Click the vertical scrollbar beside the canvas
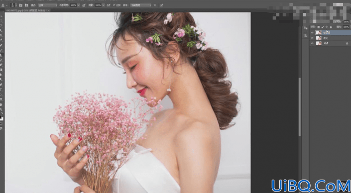The width and height of the screenshot is (351, 193). coord(300,107)
